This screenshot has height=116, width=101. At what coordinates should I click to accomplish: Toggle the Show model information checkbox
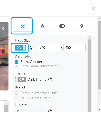[x=16, y=66]
